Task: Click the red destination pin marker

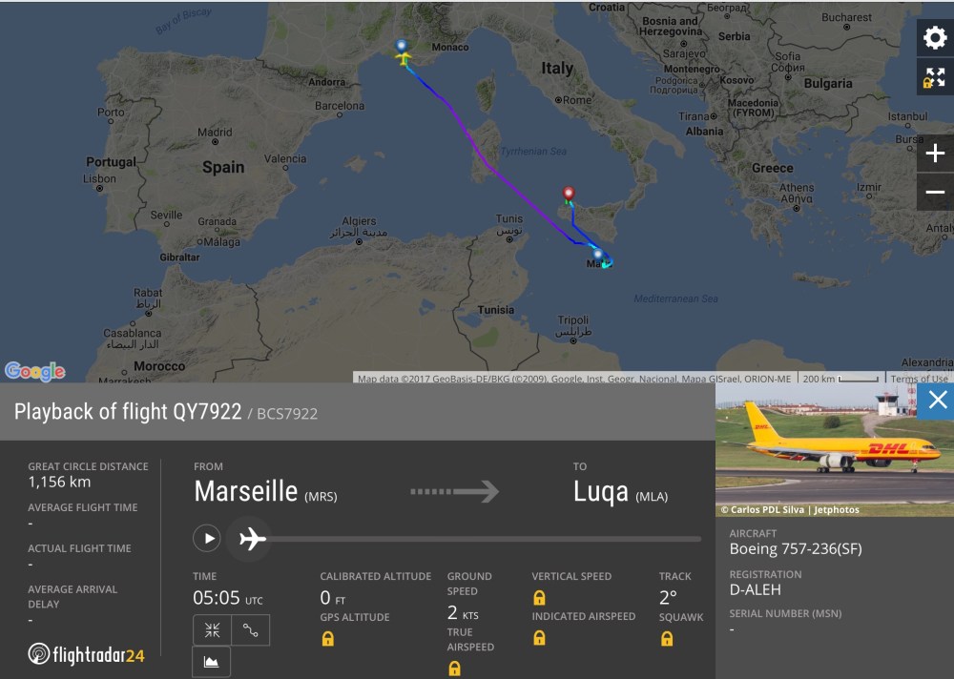Action: [x=569, y=195]
